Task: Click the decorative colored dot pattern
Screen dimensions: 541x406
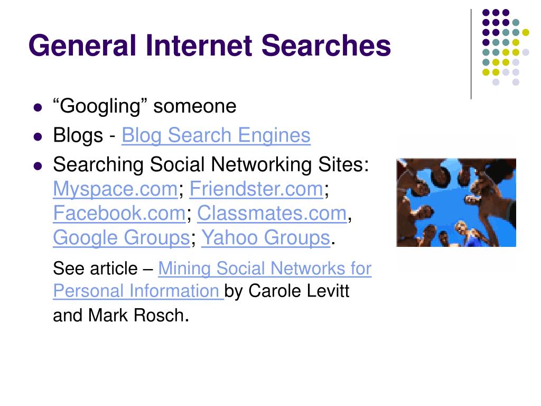Action: tap(506, 47)
